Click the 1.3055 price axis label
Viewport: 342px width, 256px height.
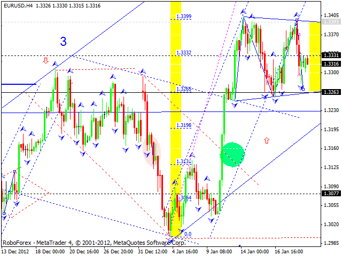point(331,205)
